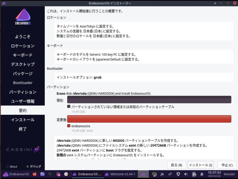Toggle the デバッグ debug button
Viewport: 238px width, 179px height.
pyautogui.click(x=33, y=166)
